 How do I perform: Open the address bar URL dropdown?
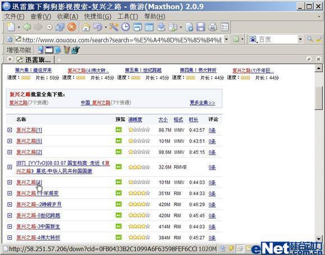point(227,39)
